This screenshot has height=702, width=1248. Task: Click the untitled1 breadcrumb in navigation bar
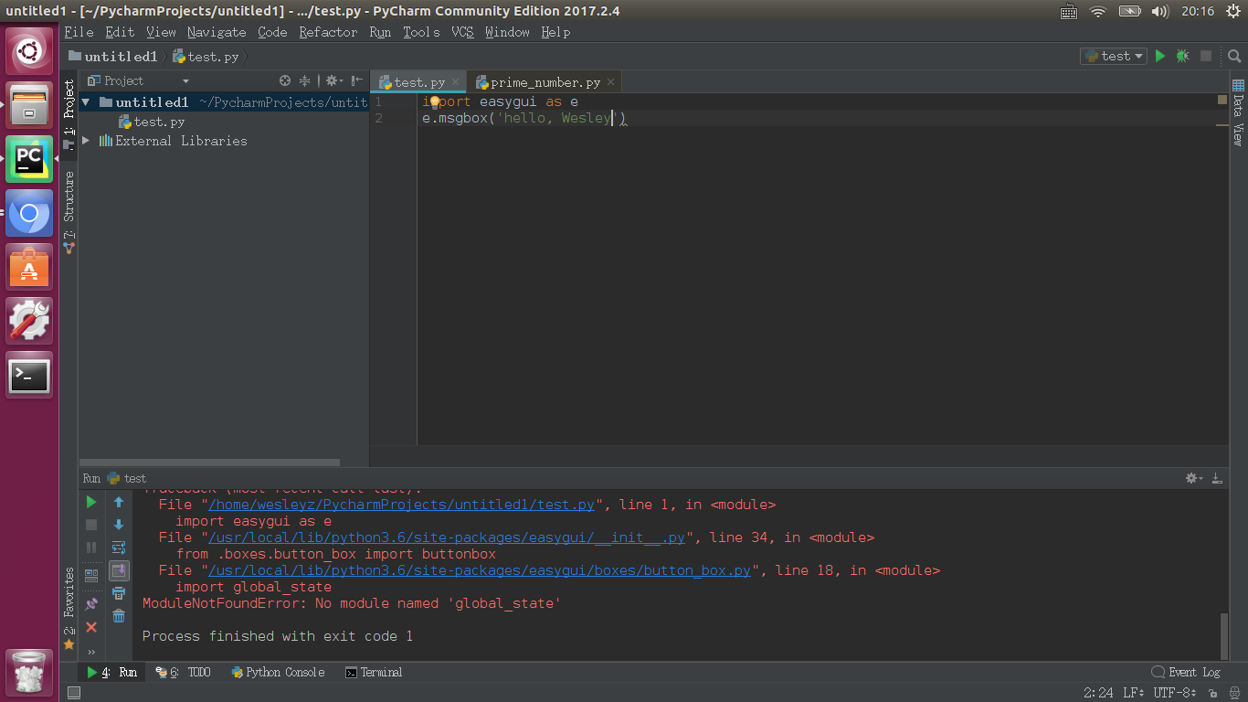[x=112, y=57]
